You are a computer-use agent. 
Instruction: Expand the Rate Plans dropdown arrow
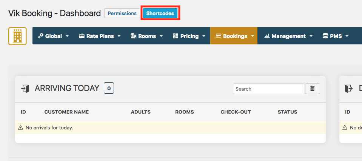click(119, 36)
